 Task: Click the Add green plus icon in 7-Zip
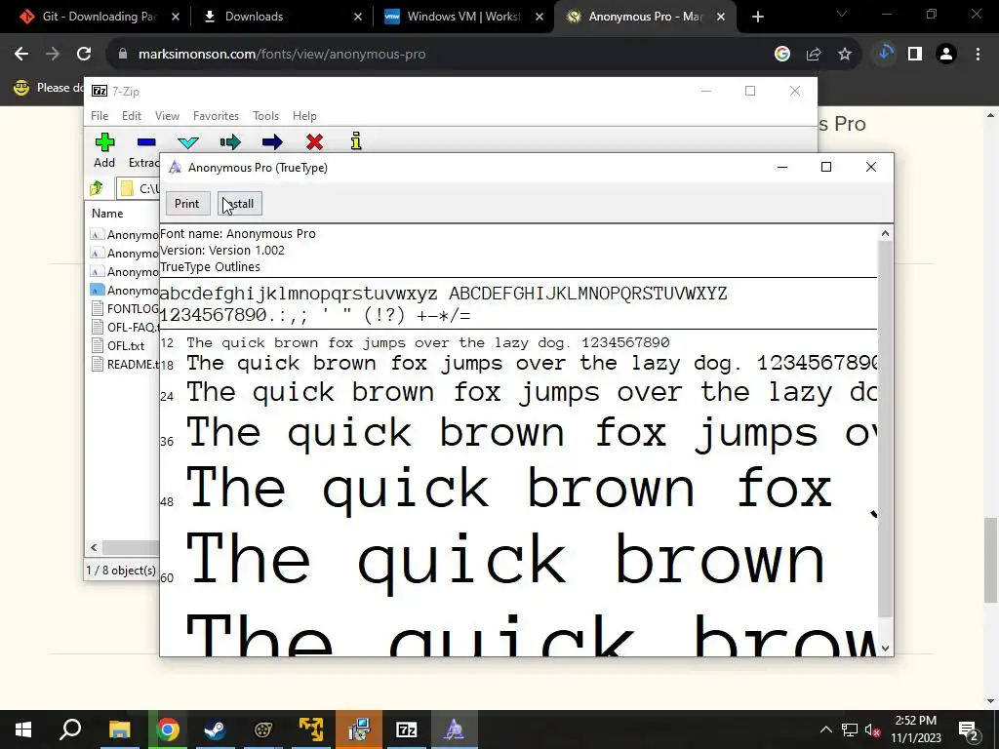click(x=104, y=142)
